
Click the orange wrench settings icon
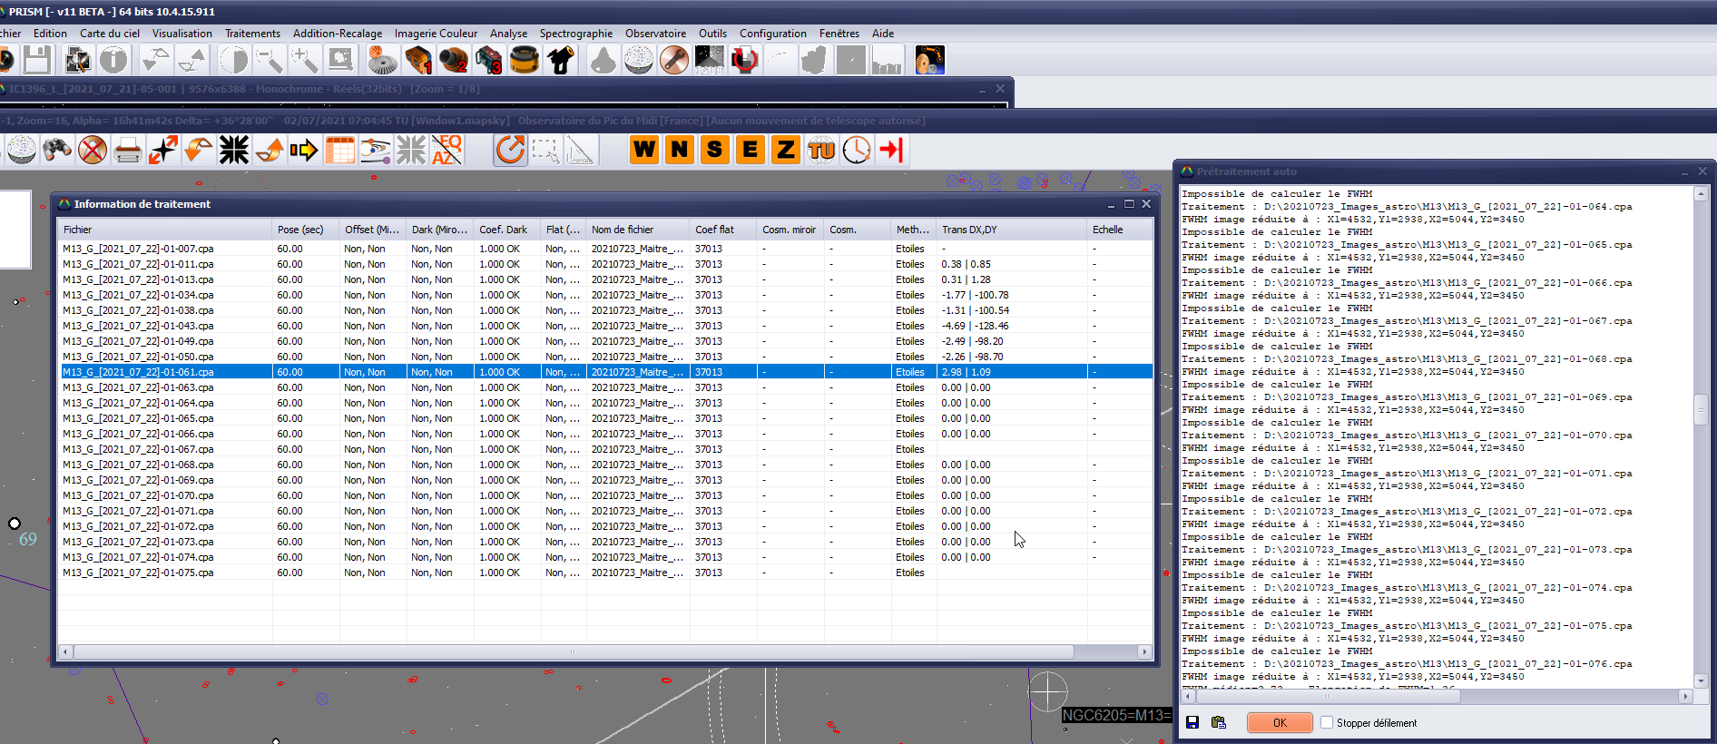coord(674,60)
